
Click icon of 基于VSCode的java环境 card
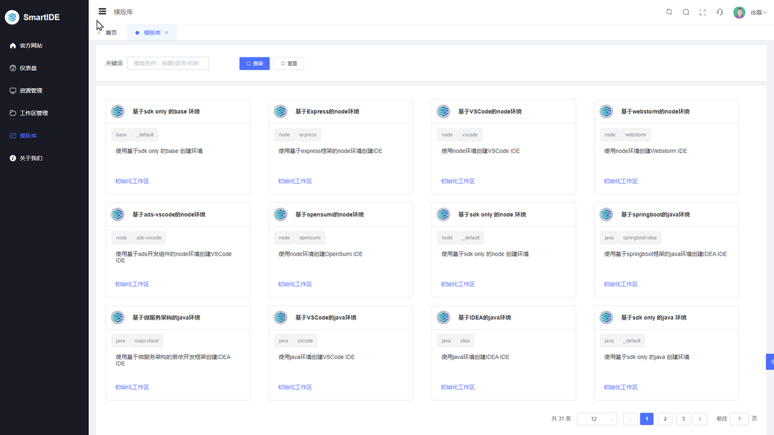pos(281,317)
